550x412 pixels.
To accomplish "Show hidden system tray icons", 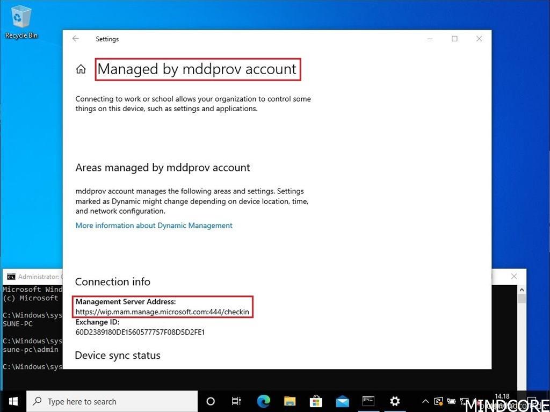I will [x=425, y=401].
